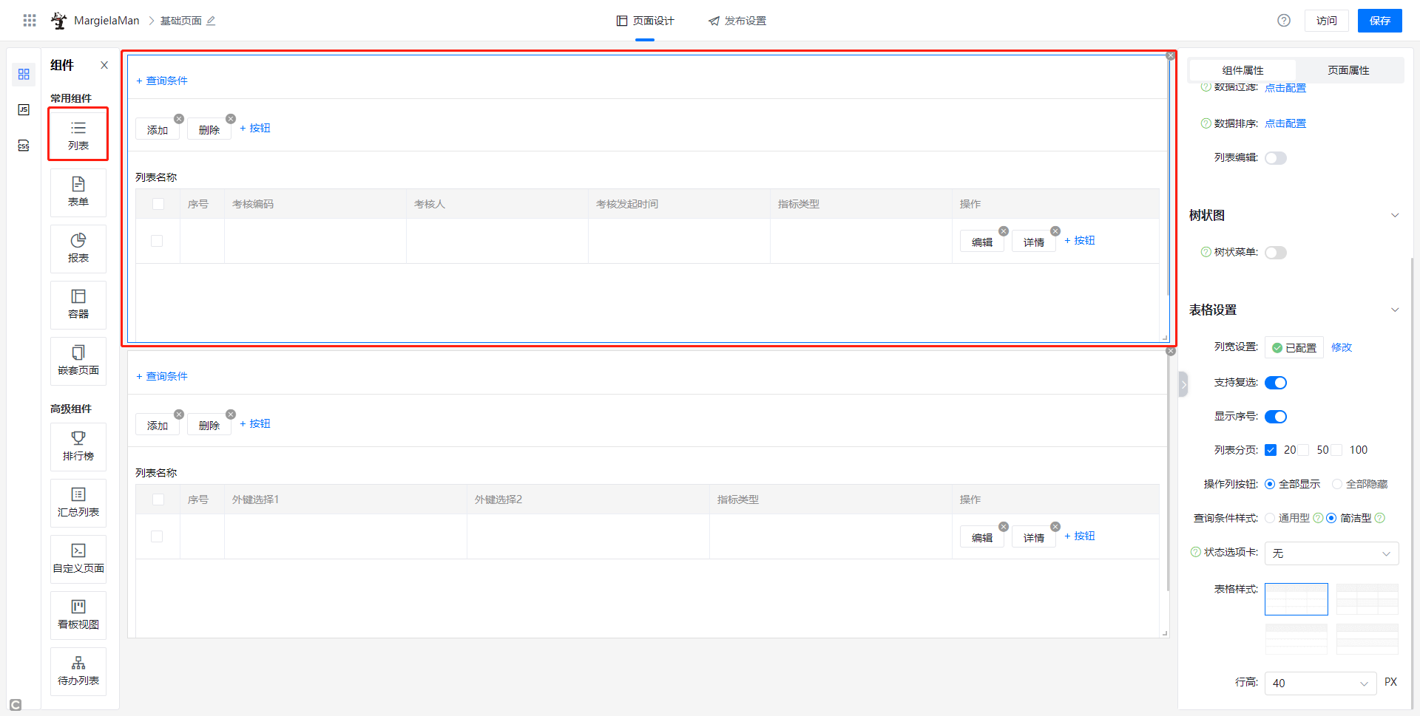Add an operation 按钮 in second list row

[x=1080, y=536]
